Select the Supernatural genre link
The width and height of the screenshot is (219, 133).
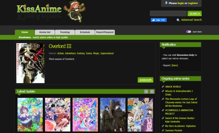pos(107,53)
